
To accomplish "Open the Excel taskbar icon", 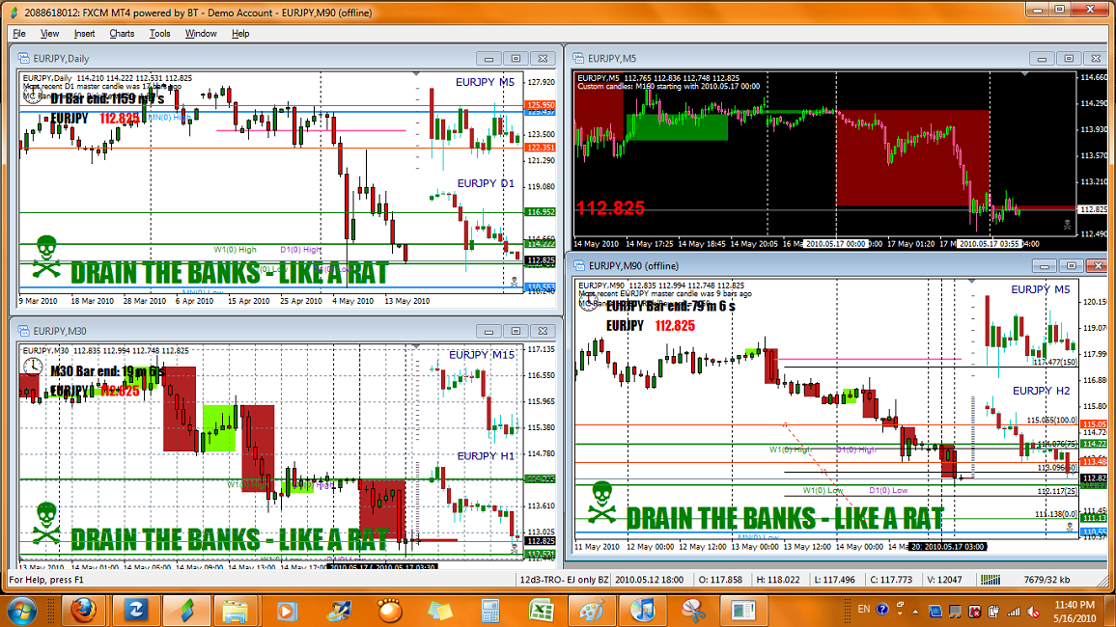I will tap(541, 611).
